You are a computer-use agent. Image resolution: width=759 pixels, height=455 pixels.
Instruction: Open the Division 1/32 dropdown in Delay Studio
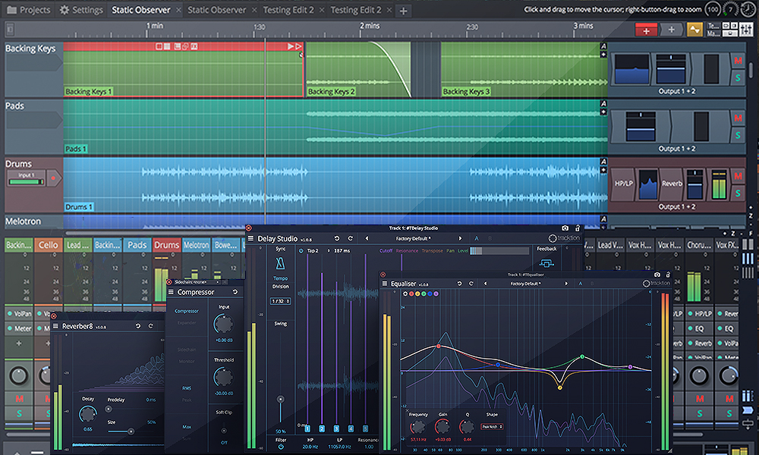coord(281,301)
